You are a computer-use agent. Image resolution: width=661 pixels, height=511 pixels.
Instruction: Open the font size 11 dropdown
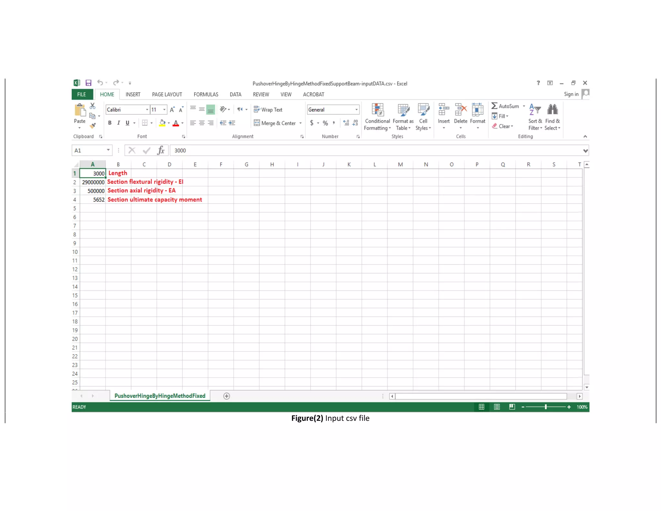(x=164, y=109)
